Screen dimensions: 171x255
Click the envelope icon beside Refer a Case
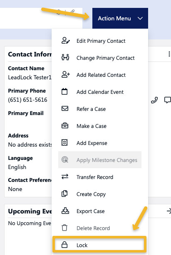pyautogui.click(x=65, y=108)
